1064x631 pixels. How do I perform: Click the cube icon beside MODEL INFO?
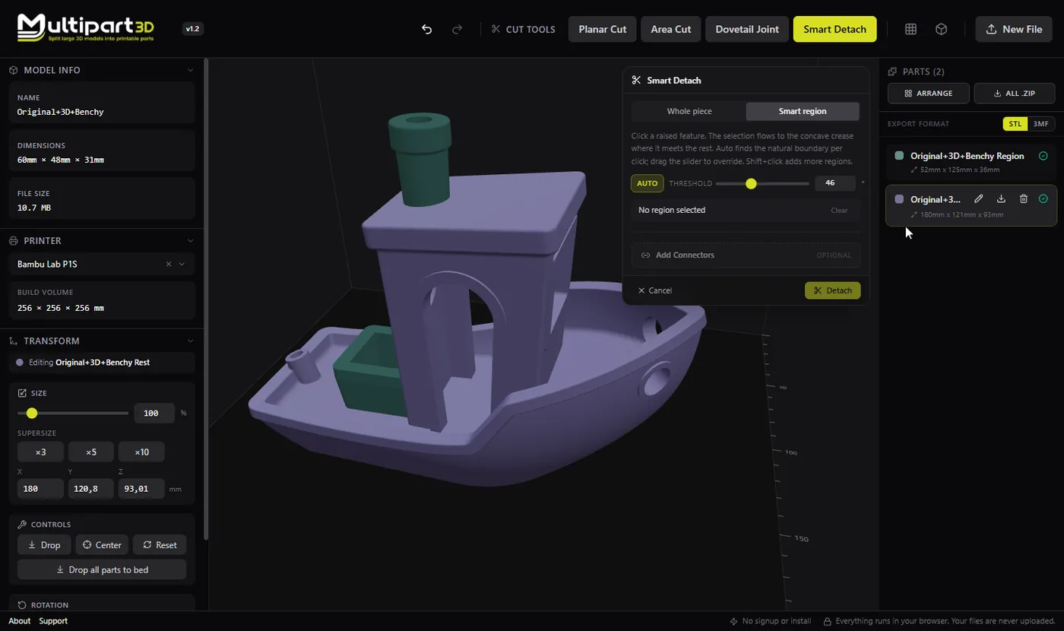pyautogui.click(x=14, y=70)
